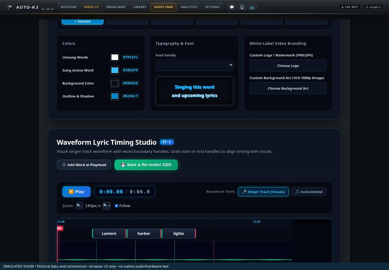This screenshot has height=270, width=389.
Task: Click the lyric preview box
Action: (x=194, y=91)
